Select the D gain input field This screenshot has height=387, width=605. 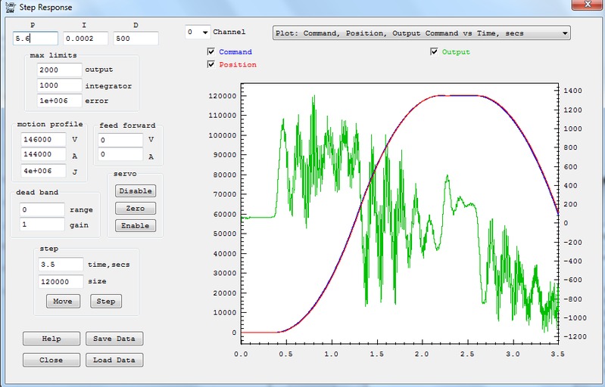click(136, 38)
